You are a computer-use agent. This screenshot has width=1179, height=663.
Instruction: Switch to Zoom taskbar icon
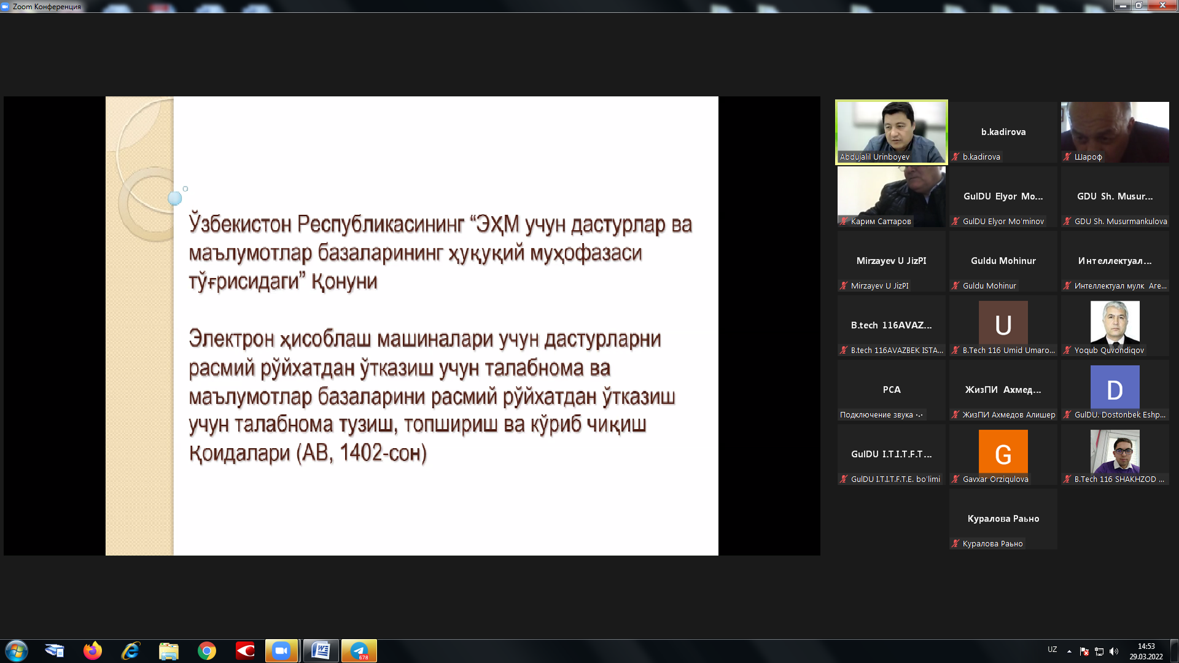[282, 651]
